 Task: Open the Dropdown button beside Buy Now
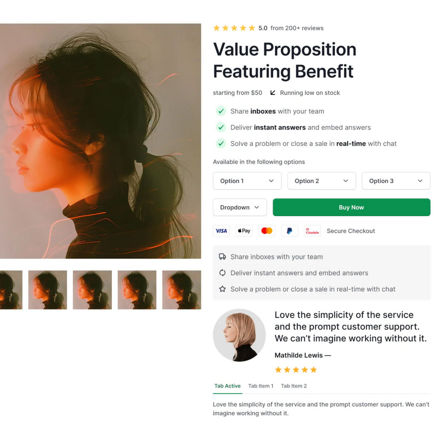tap(240, 207)
